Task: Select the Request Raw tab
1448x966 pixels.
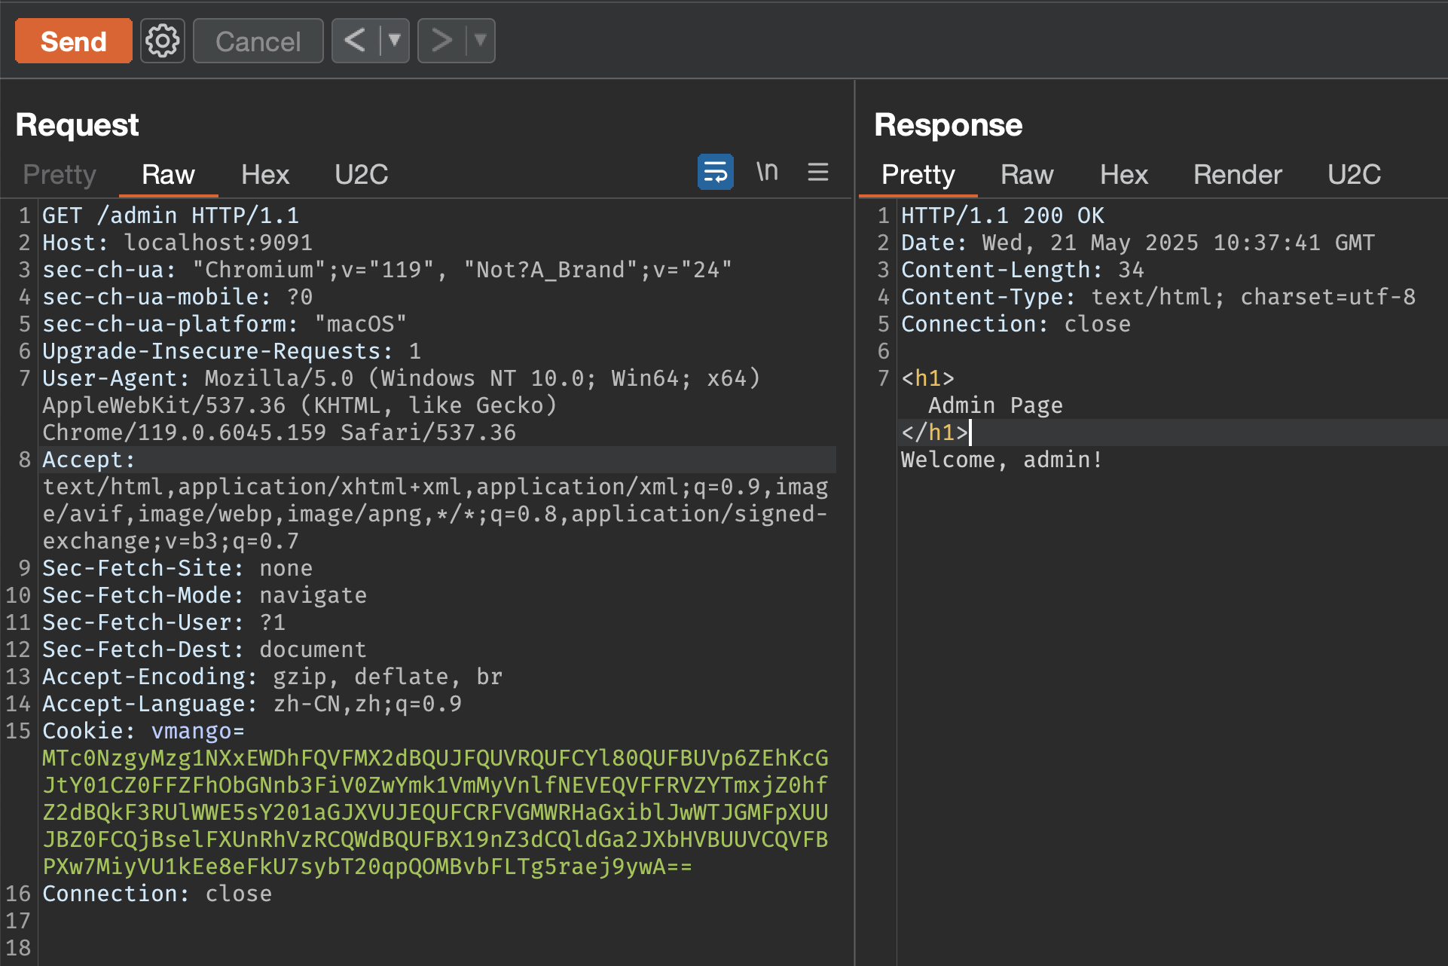Action: 168,175
